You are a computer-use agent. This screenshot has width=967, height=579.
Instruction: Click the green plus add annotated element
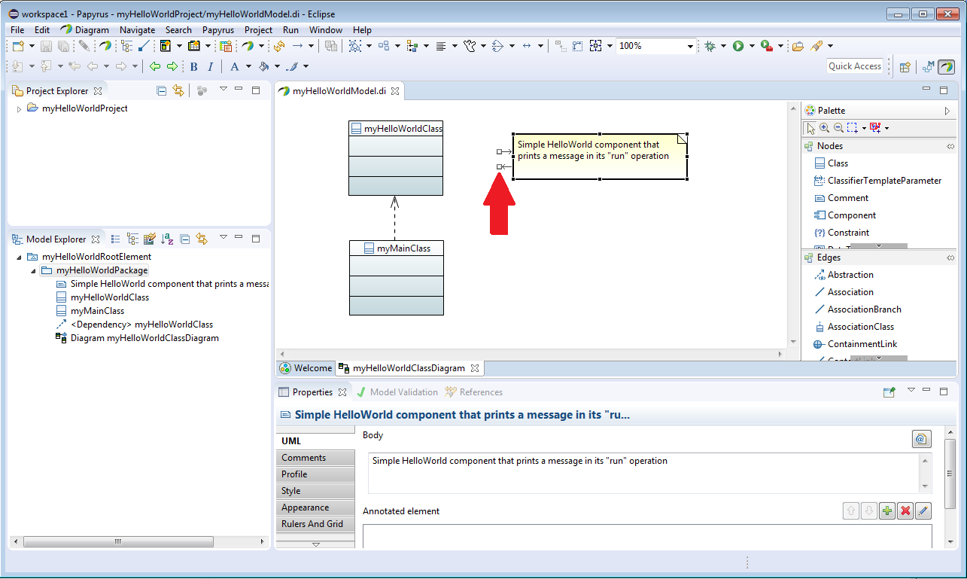[887, 511]
